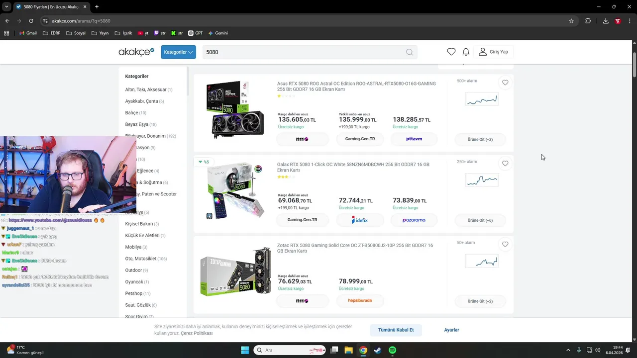Click Tümünü Kabul Et cookie button

pyautogui.click(x=396, y=330)
